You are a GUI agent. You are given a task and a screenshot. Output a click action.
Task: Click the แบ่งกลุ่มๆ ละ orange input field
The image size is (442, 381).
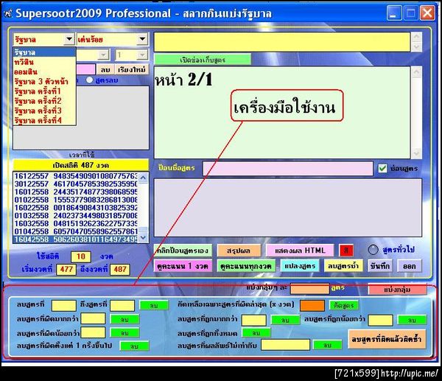click(309, 289)
